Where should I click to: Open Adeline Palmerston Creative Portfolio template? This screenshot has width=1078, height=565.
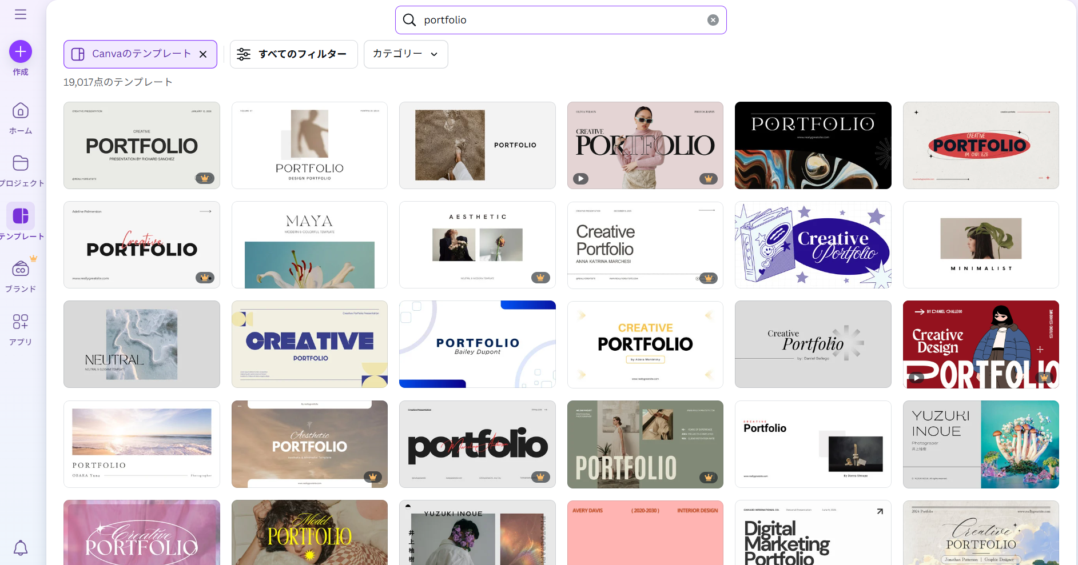click(142, 245)
